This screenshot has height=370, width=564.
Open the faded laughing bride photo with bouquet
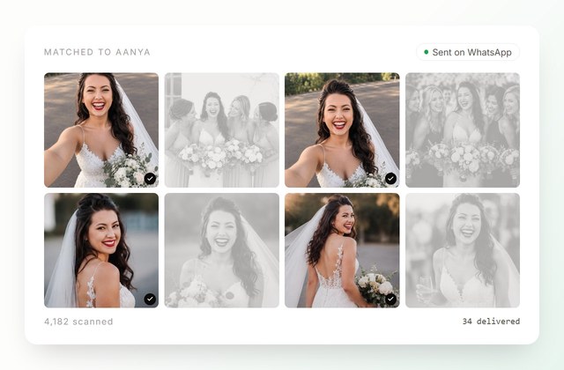click(x=221, y=250)
